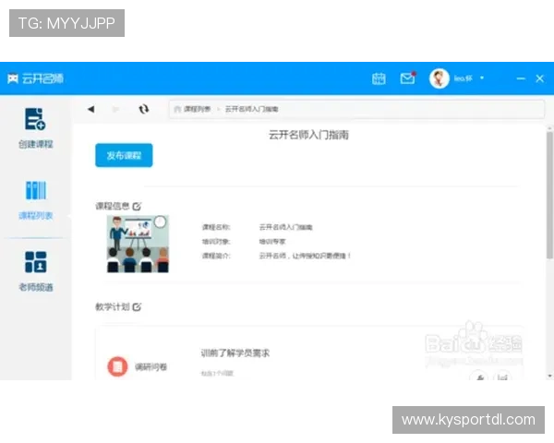Viewport: 554px width, 443px height.
Task: Click 云开名师入门指南 breadcrumb item
Action: (251, 109)
